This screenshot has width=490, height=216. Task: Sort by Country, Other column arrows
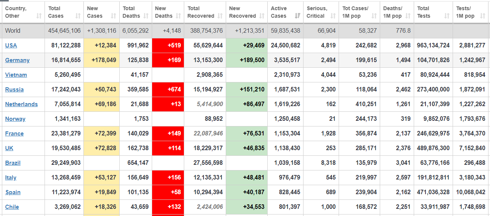(39, 16)
